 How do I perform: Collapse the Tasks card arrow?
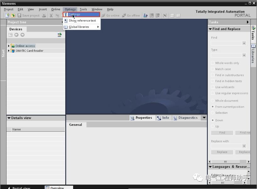(x=248, y=22)
